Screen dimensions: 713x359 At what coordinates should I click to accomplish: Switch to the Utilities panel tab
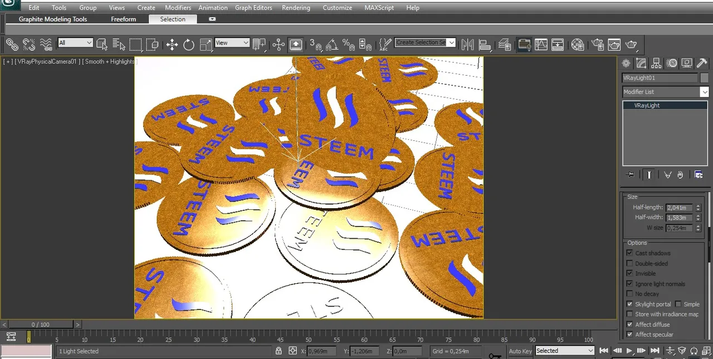[702, 63]
